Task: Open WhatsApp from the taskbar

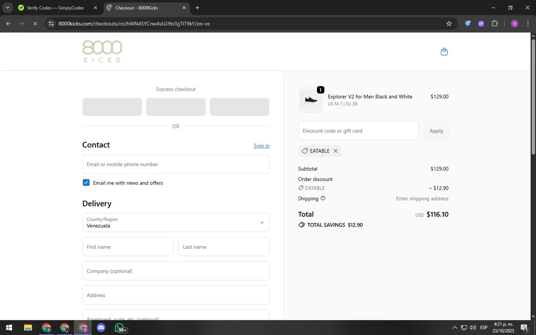Action: [x=120, y=327]
